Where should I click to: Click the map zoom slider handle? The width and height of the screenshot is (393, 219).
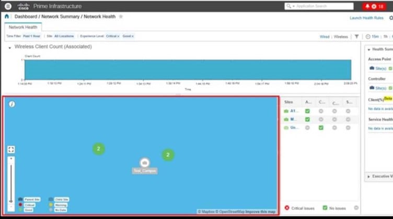11,201
